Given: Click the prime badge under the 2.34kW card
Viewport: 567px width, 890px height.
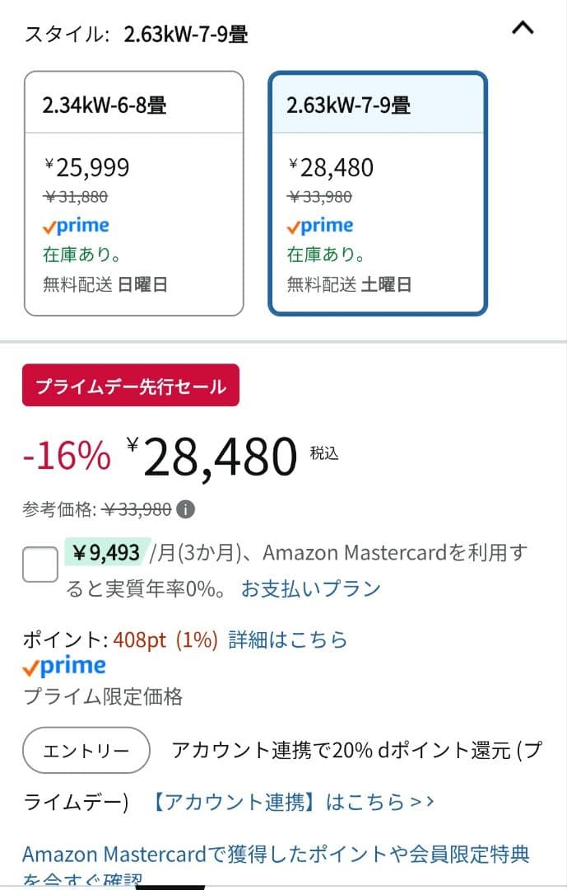Looking at the screenshot, I should (76, 225).
